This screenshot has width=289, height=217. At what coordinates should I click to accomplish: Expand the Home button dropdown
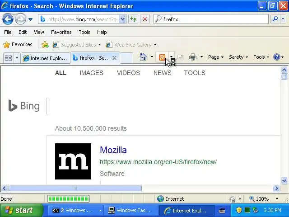tap(152, 57)
